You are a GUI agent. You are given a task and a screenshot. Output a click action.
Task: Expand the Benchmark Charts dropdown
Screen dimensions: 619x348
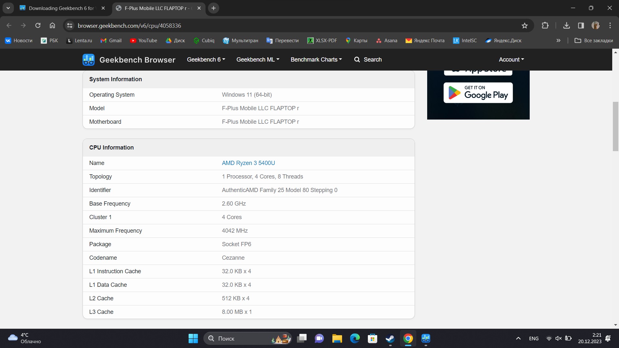pos(316,60)
